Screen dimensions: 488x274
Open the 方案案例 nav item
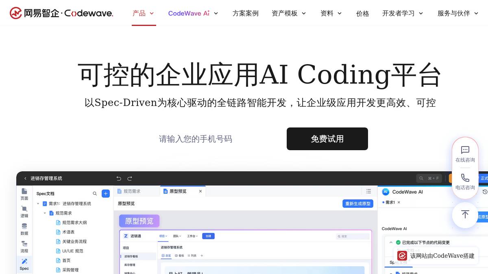coord(245,13)
